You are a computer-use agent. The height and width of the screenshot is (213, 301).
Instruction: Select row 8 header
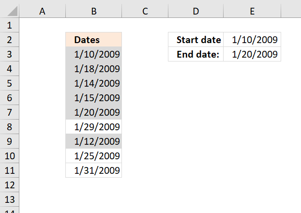tap(9, 127)
